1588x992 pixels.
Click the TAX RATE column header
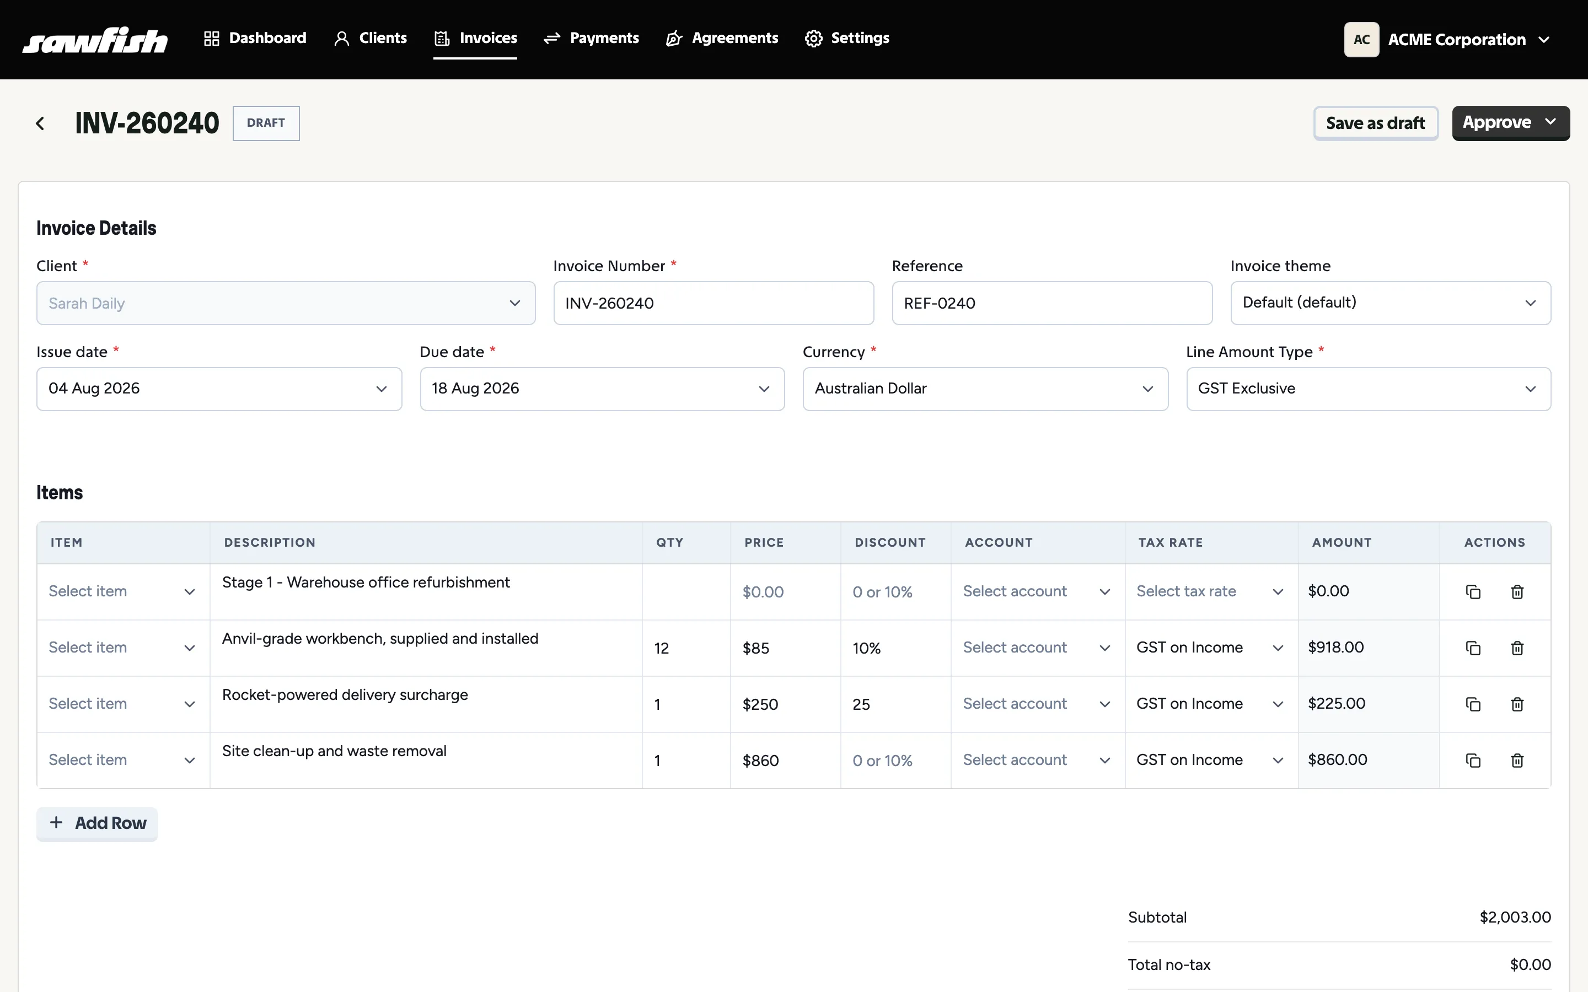pos(1170,543)
